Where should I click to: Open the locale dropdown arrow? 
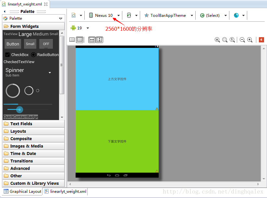(244, 16)
